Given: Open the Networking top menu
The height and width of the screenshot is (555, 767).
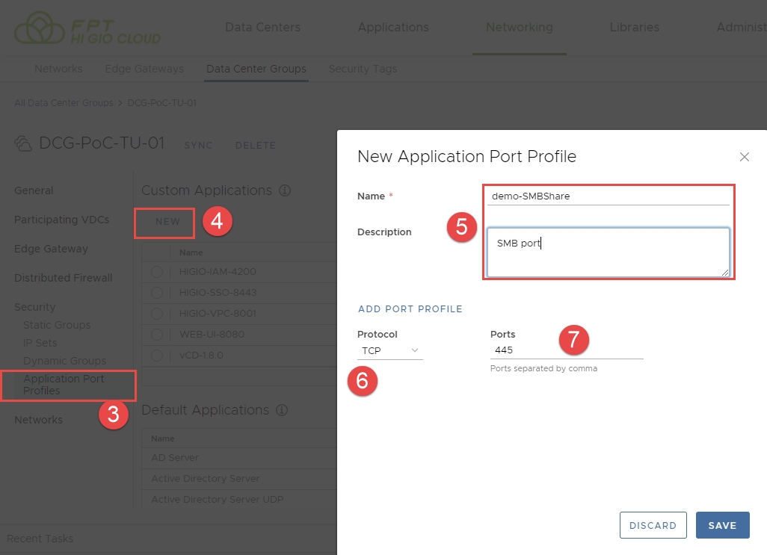Looking at the screenshot, I should pyautogui.click(x=519, y=28).
